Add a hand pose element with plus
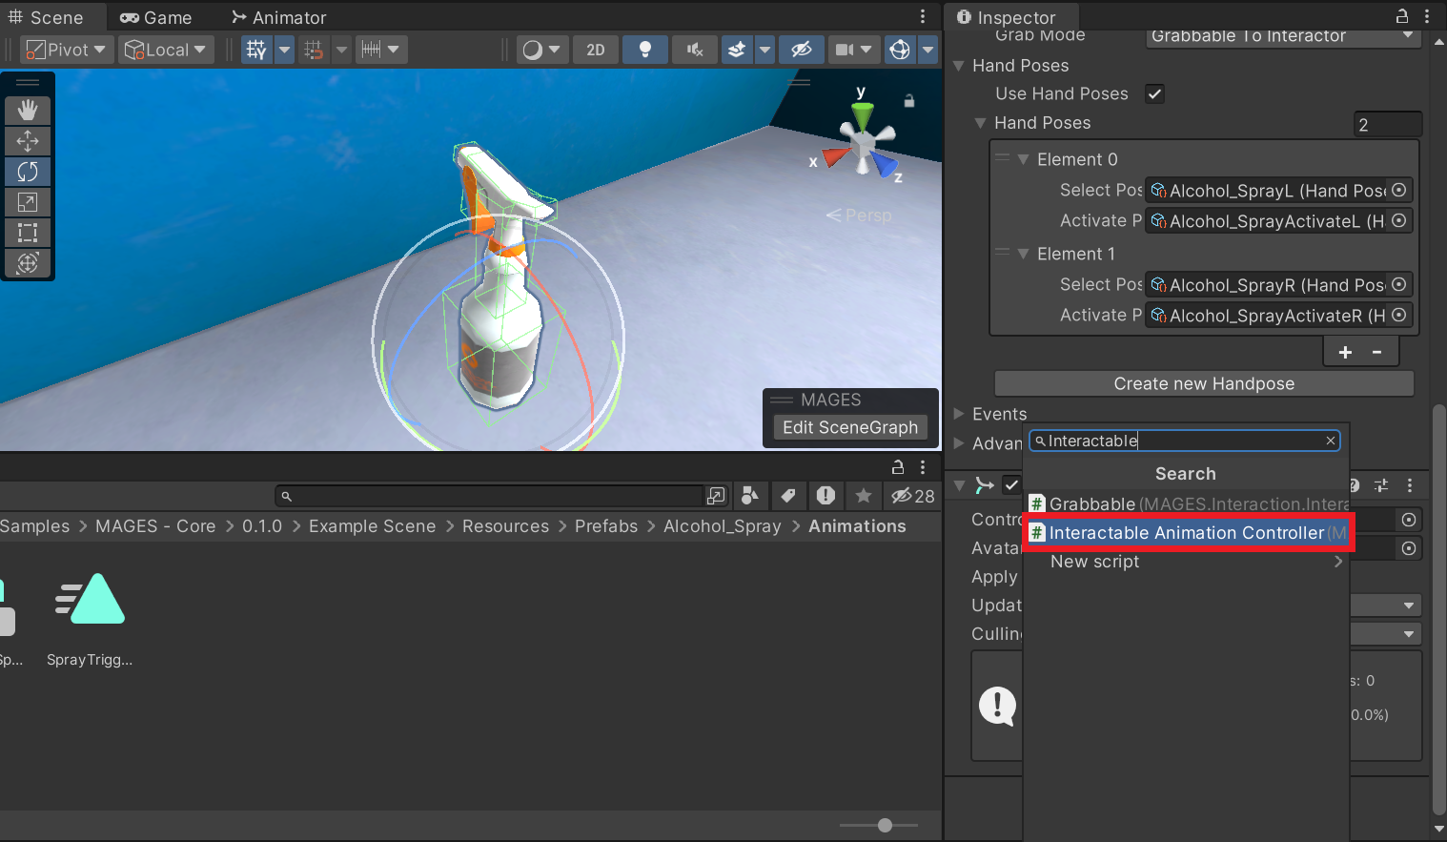 coord(1345,352)
